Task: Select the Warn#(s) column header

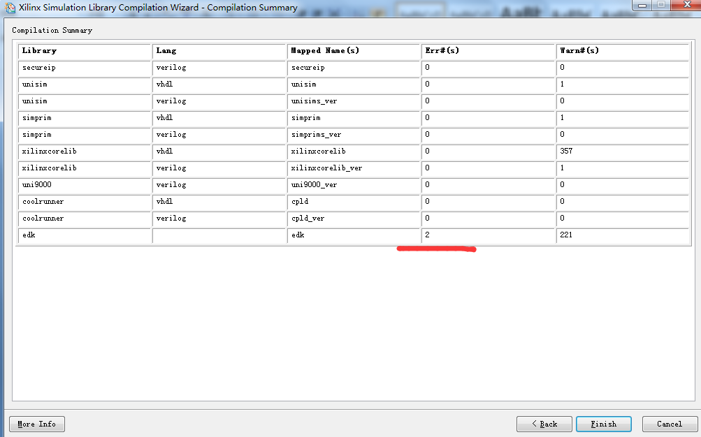Action: coord(622,52)
